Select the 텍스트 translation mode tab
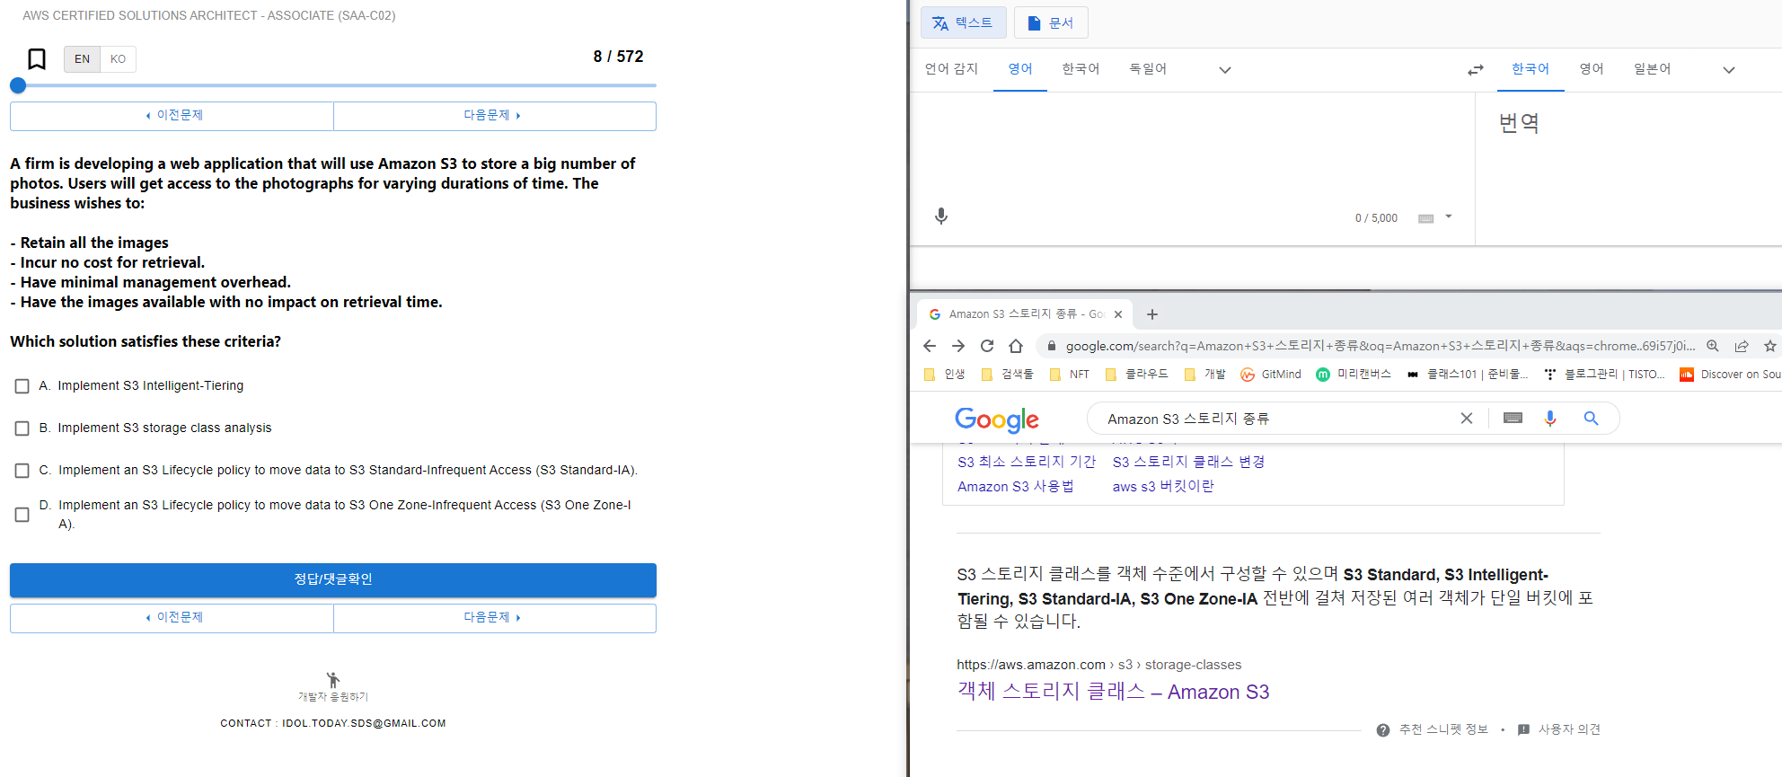 (x=963, y=23)
